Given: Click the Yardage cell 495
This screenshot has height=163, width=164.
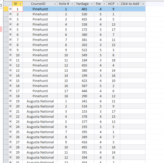Looking at the screenshot, I should coord(84,147).
